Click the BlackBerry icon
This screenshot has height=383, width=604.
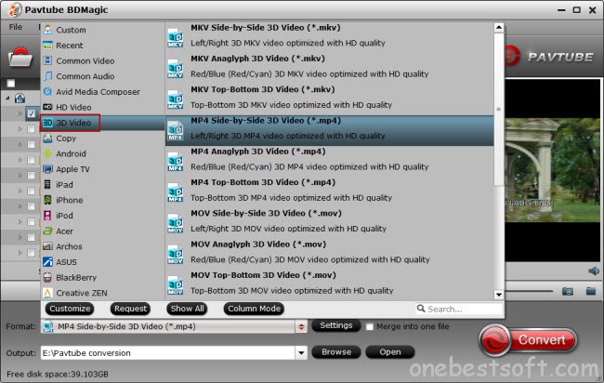(x=47, y=277)
